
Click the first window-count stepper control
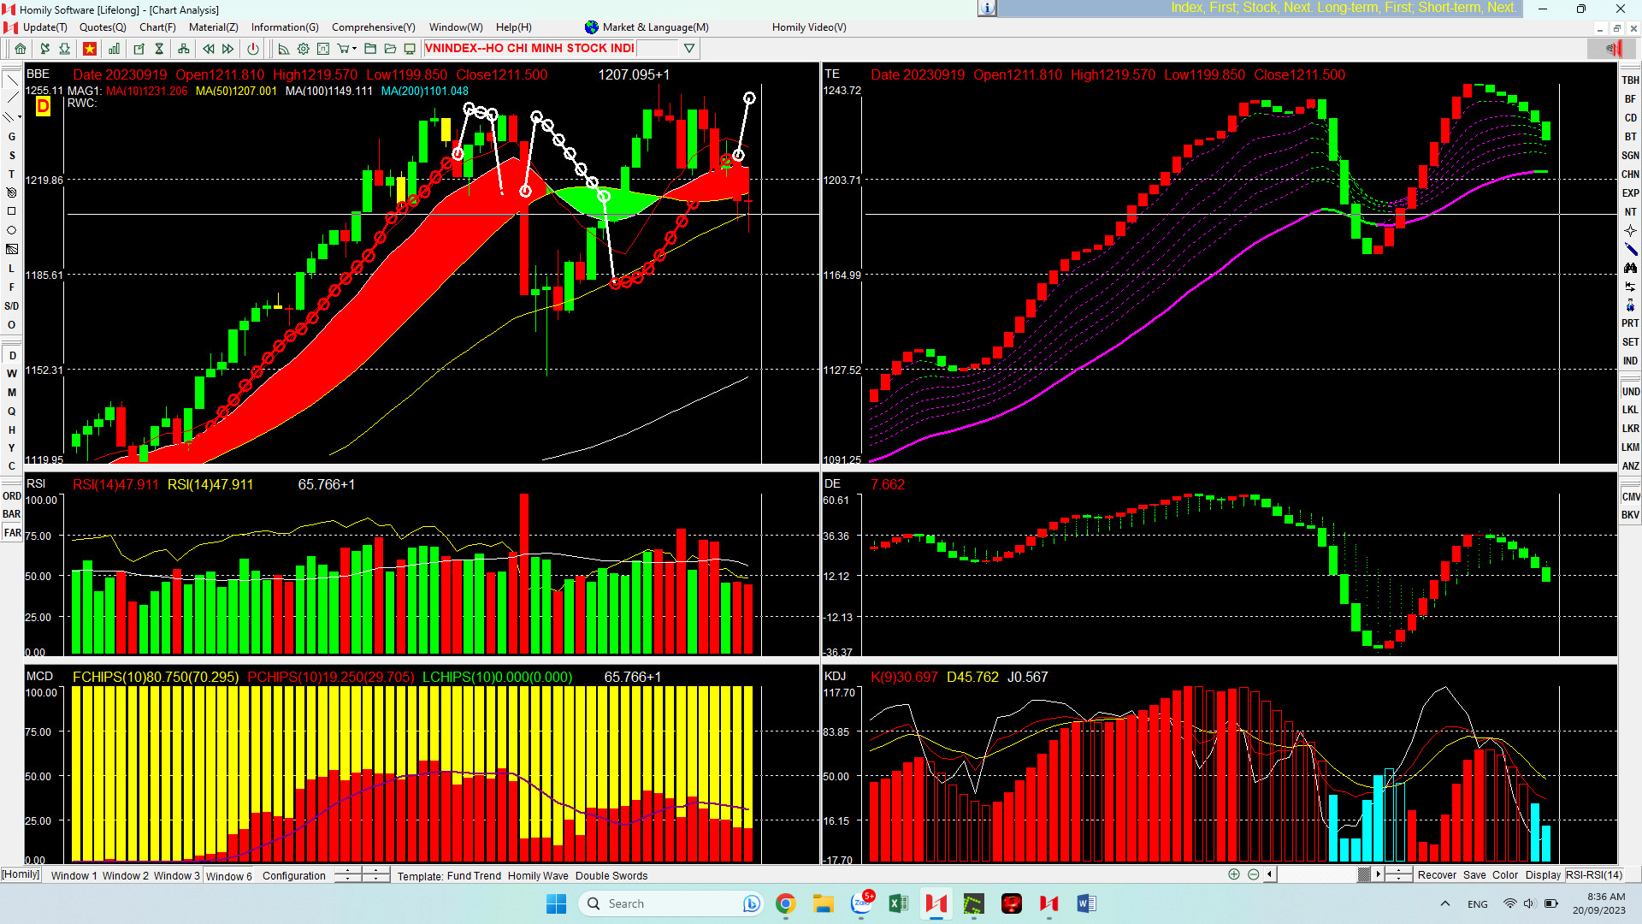tap(348, 874)
